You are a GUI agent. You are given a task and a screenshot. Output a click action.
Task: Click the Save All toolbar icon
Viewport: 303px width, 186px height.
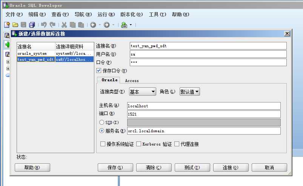32,25
